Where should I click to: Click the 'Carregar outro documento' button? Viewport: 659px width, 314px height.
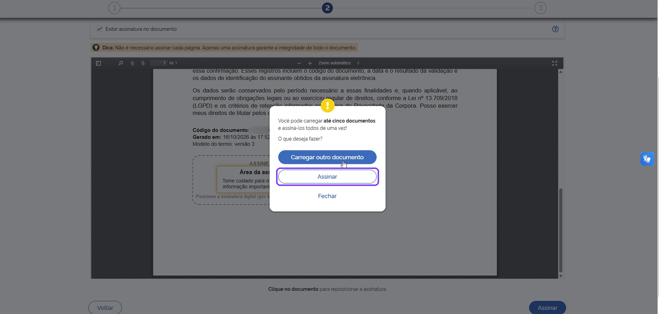[x=327, y=157]
